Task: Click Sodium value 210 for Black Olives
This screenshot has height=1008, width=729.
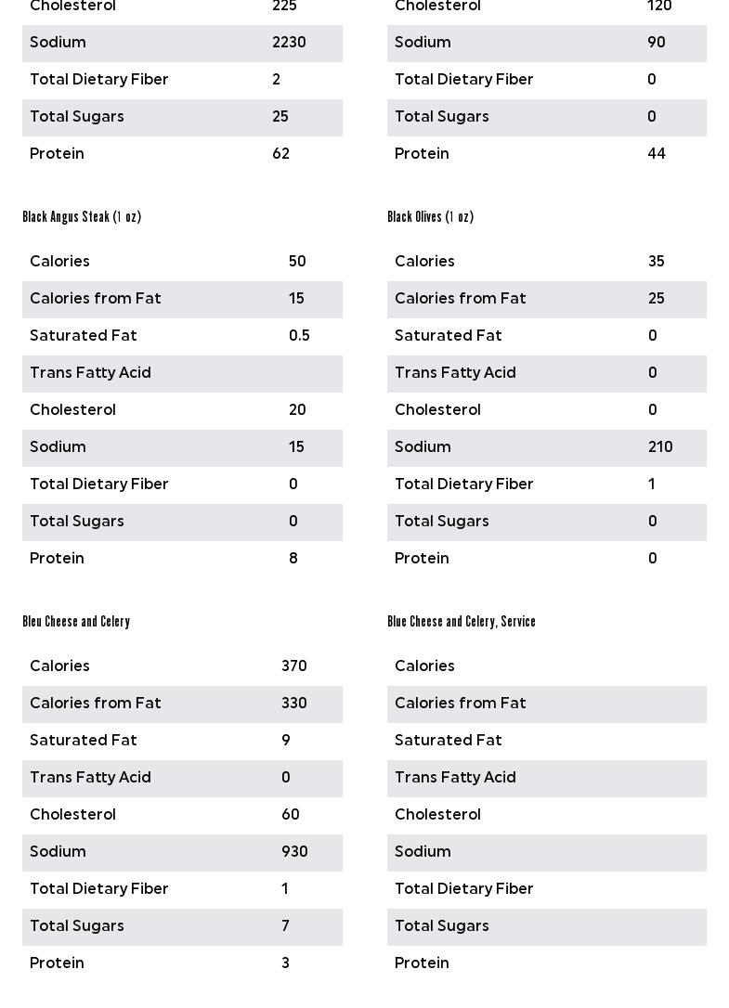Action: pyautogui.click(x=660, y=447)
